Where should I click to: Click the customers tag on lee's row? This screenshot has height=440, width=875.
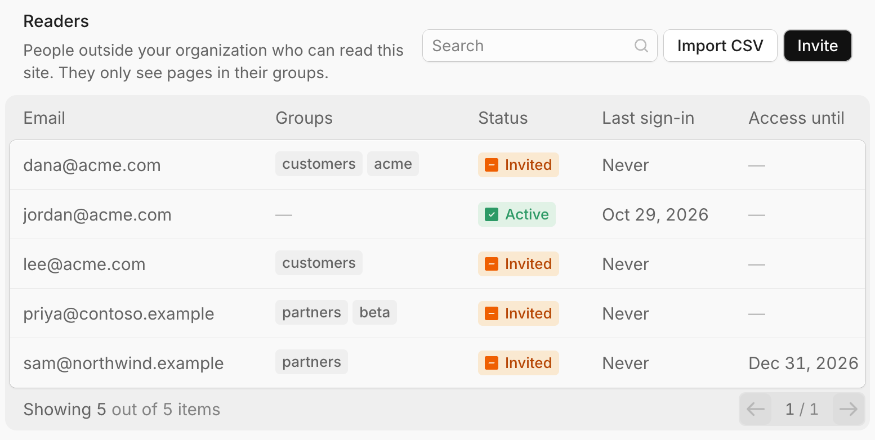pyautogui.click(x=319, y=263)
